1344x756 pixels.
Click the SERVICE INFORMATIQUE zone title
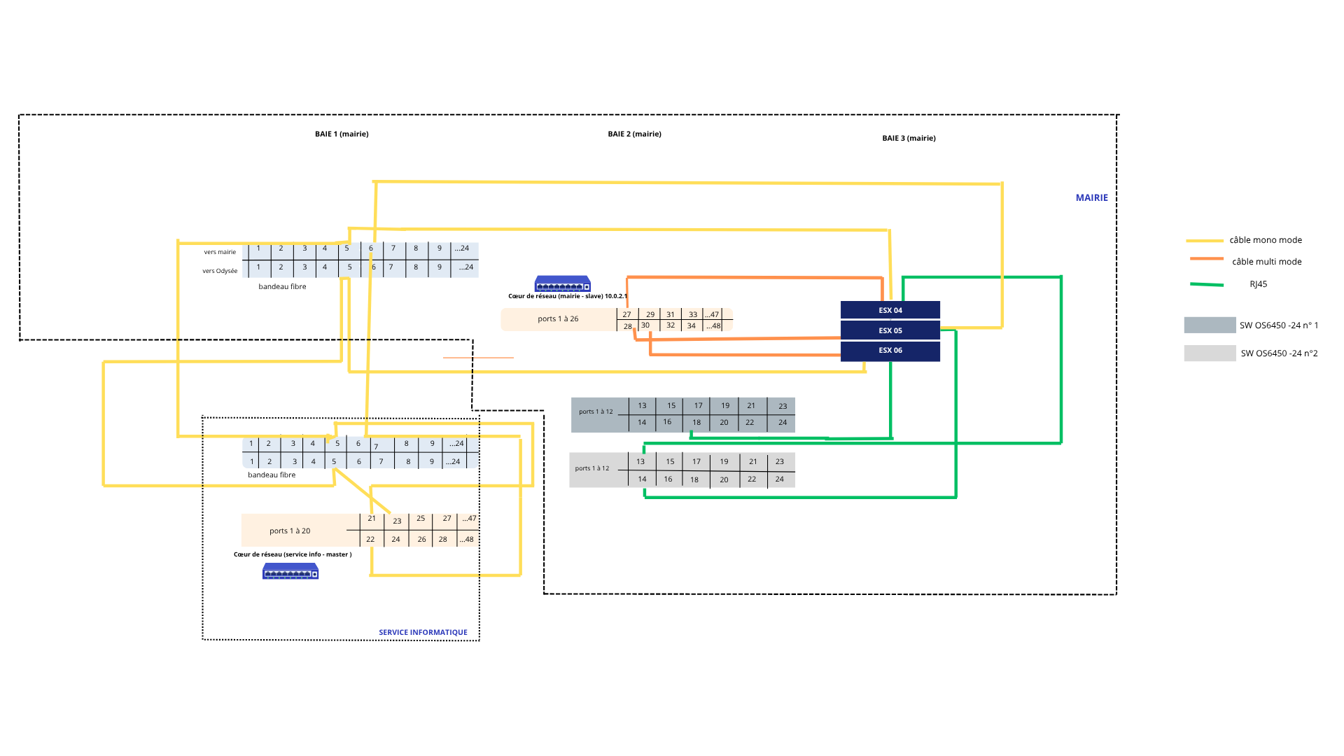coord(423,632)
